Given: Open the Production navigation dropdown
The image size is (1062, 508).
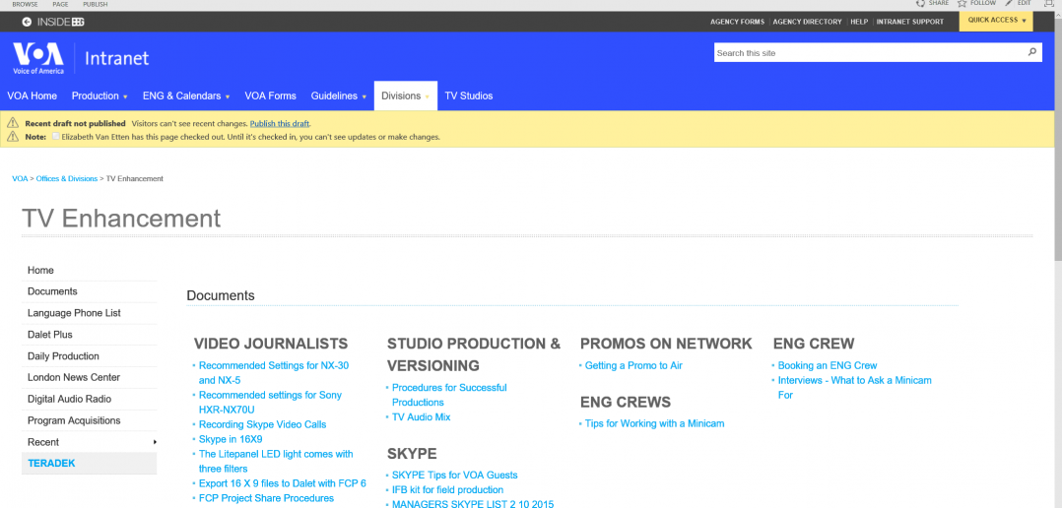Looking at the screenshot, I should (x=100, y=96).
